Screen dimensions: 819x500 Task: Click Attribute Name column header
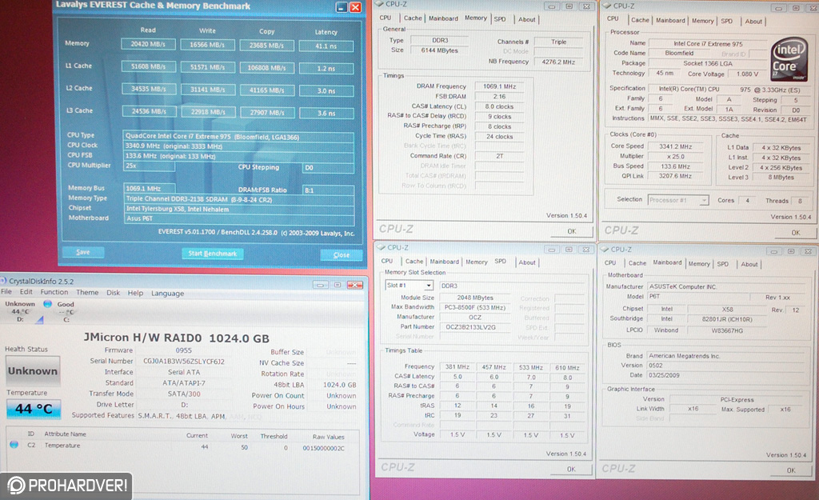66,434
